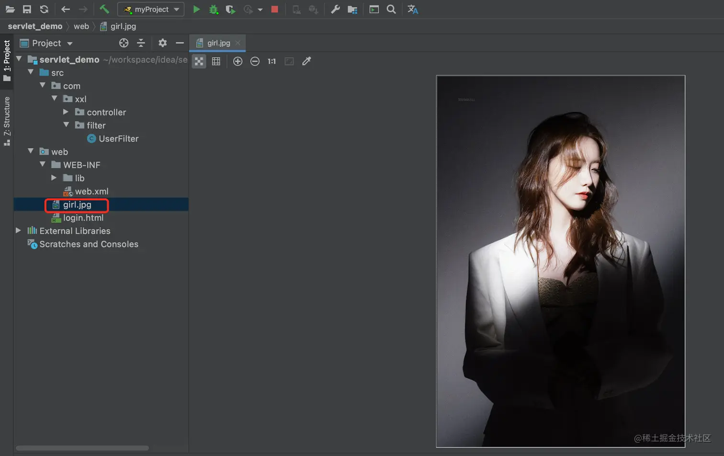Pick a color with the eyedropper tool

click(306, 61)
